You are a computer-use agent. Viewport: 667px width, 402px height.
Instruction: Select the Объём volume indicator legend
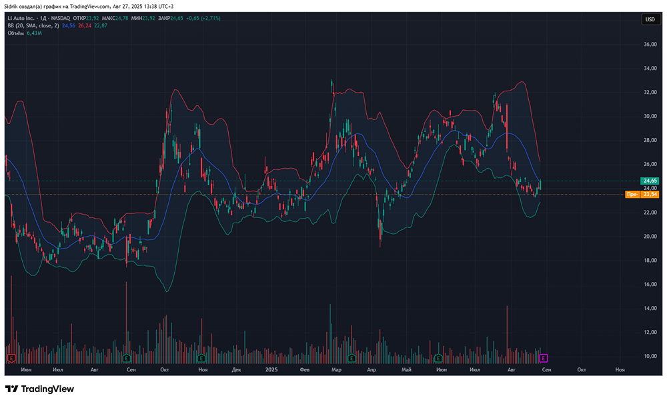pyautogui.click(x=16, y=33)
